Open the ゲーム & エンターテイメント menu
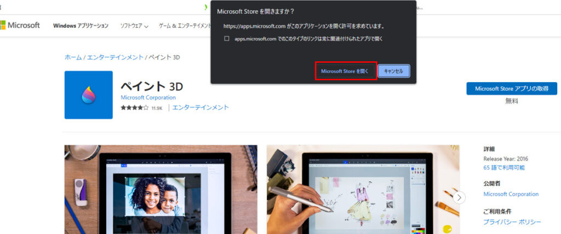Viewport: 561px width, 234px height. click(x=185, y=26)
